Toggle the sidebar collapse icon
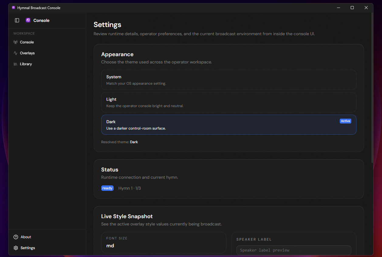The width and height of the screenshot is (382, 257). pos(17,20)
